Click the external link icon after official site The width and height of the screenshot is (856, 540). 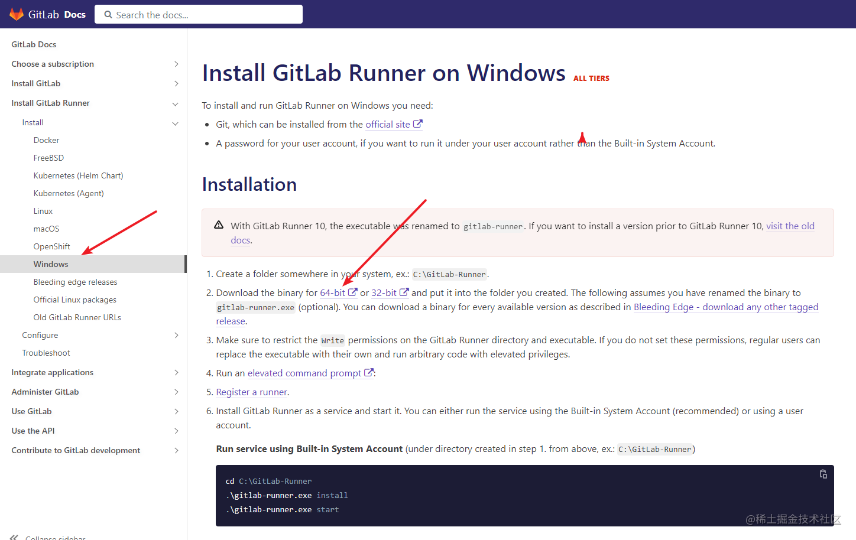417,124
